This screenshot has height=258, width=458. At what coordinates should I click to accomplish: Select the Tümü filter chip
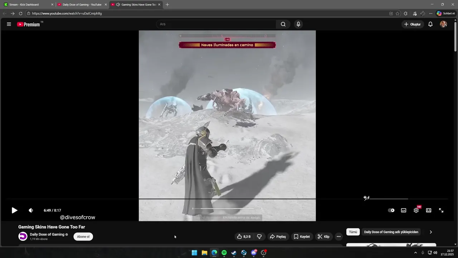pyautogui.click(x=353, y=232)
